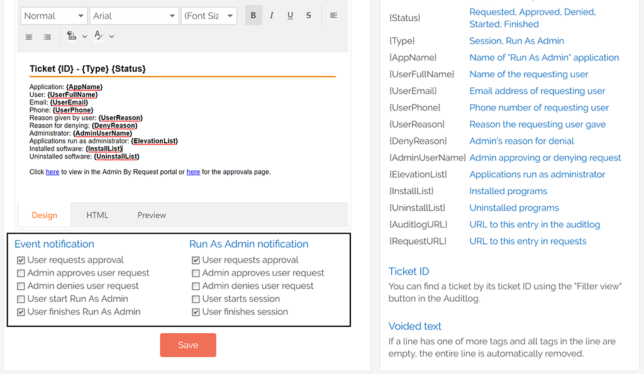644x374 pixels.
Task: Open the paragraph style dropdown showing Normal
Action: click(54, 16)
